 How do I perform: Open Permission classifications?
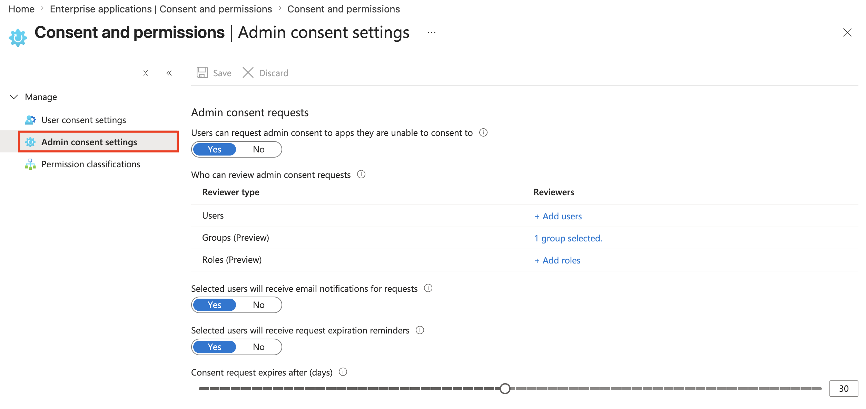(x=91, y=164)
